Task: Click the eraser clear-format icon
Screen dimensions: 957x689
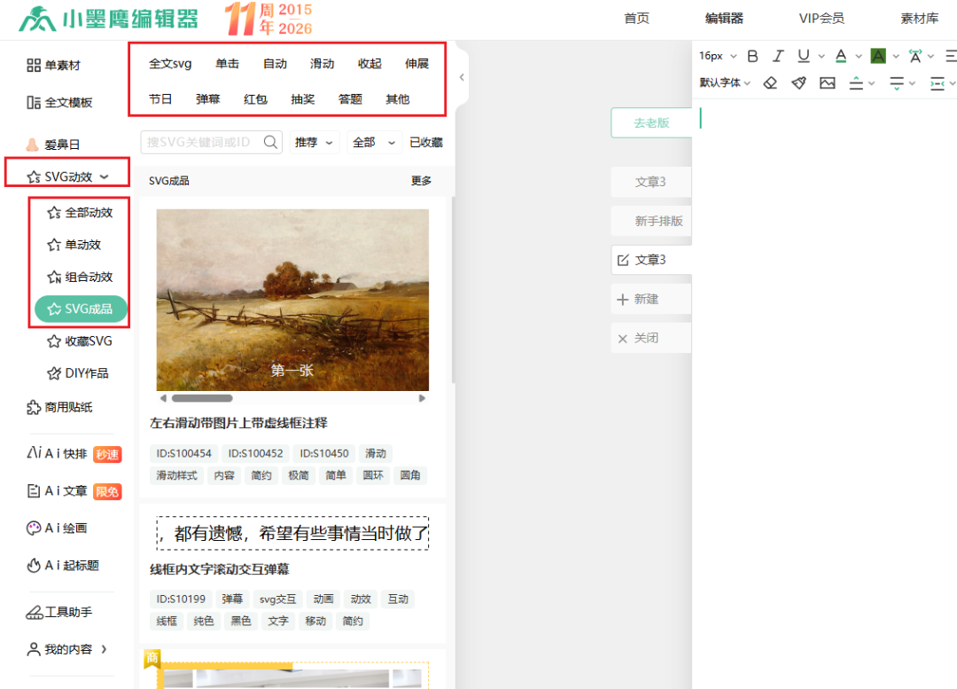Action: point(770,82)
